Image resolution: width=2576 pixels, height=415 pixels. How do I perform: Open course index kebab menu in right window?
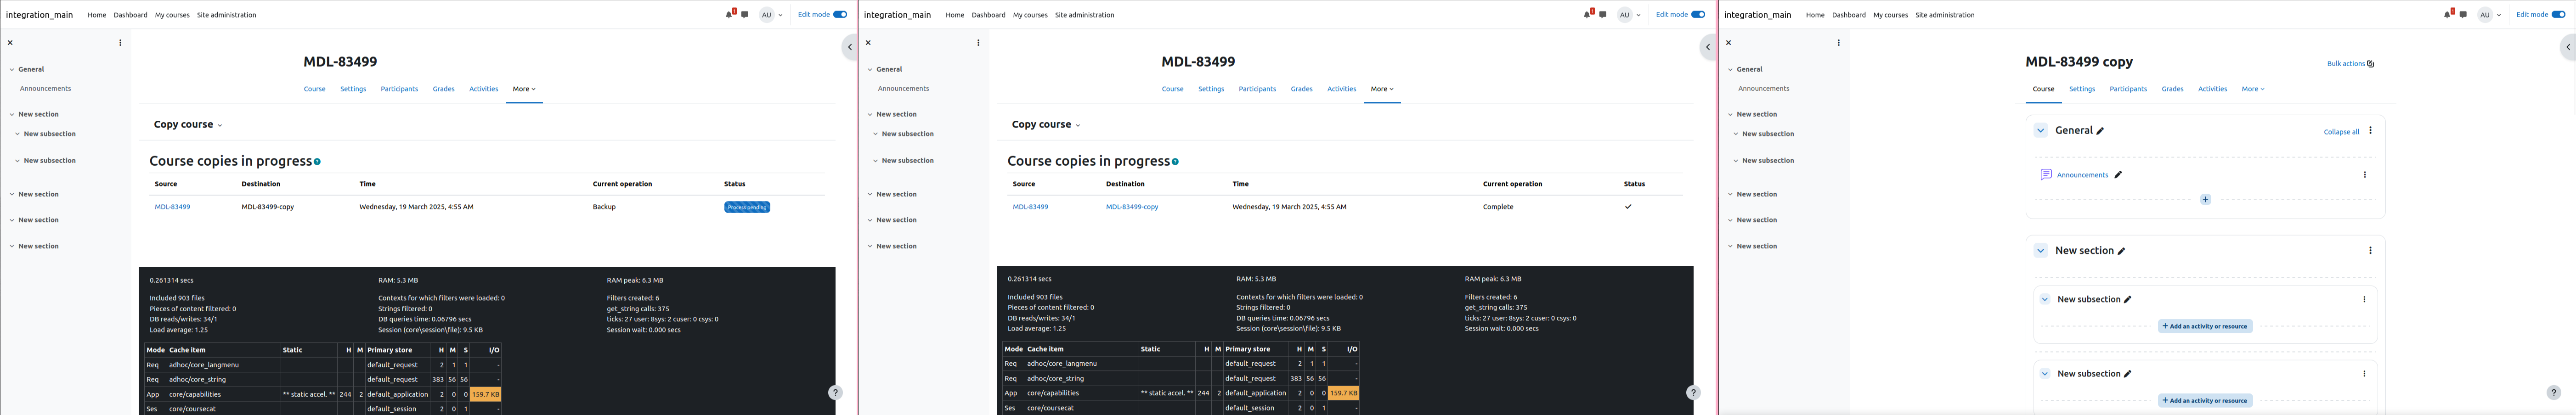pos(1838,43)
